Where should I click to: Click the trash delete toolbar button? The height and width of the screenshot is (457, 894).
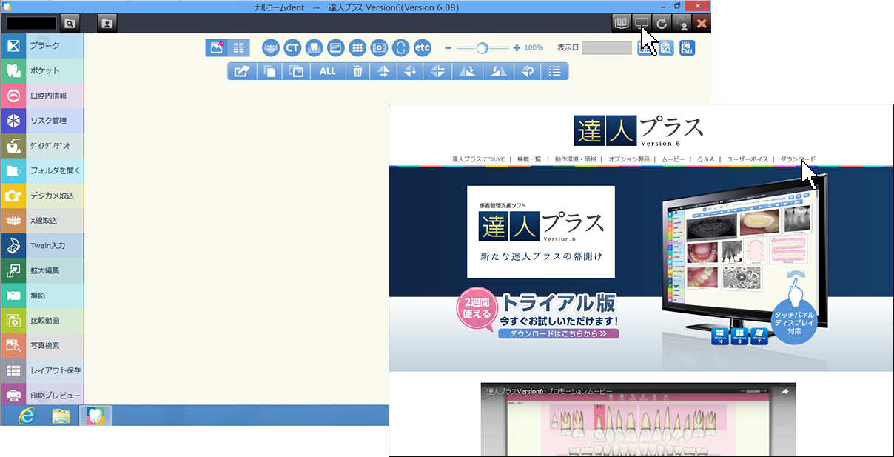point(357,71)
